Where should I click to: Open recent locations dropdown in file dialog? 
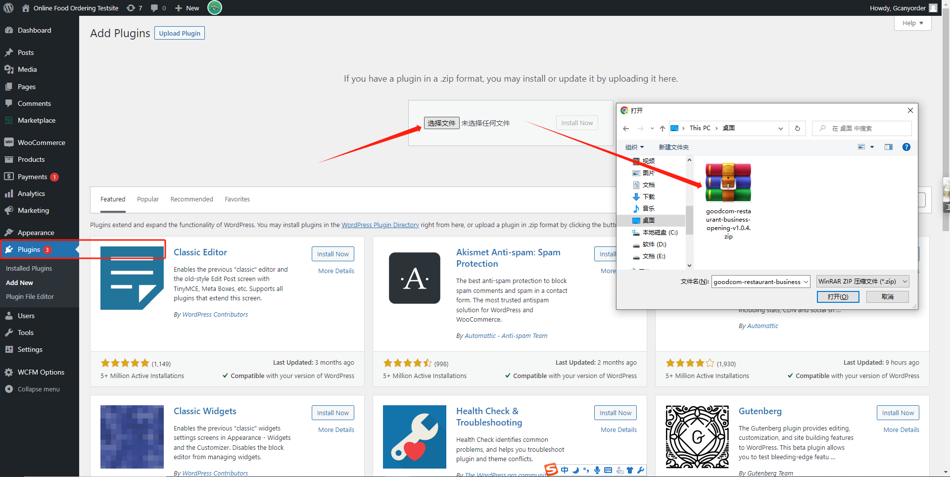point(652,129)
